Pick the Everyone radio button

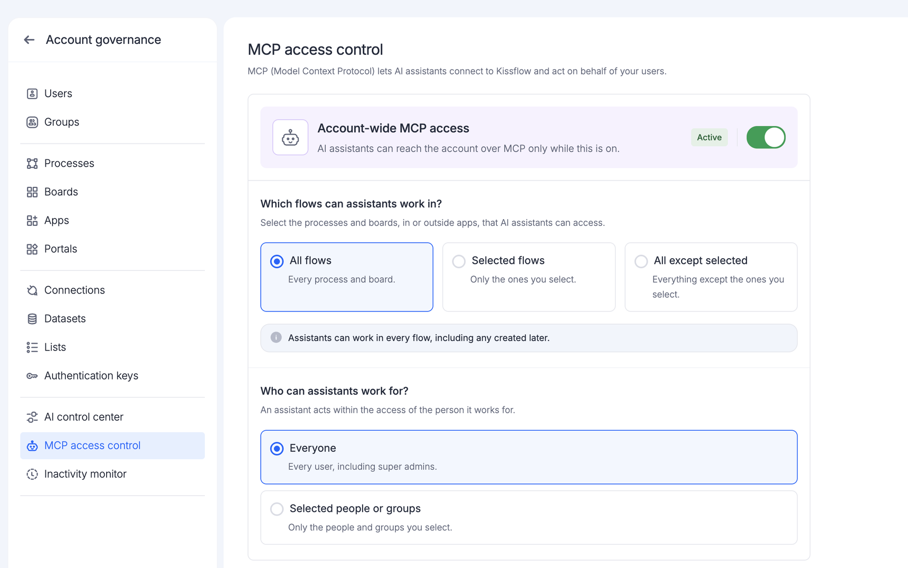pos(277,448)
